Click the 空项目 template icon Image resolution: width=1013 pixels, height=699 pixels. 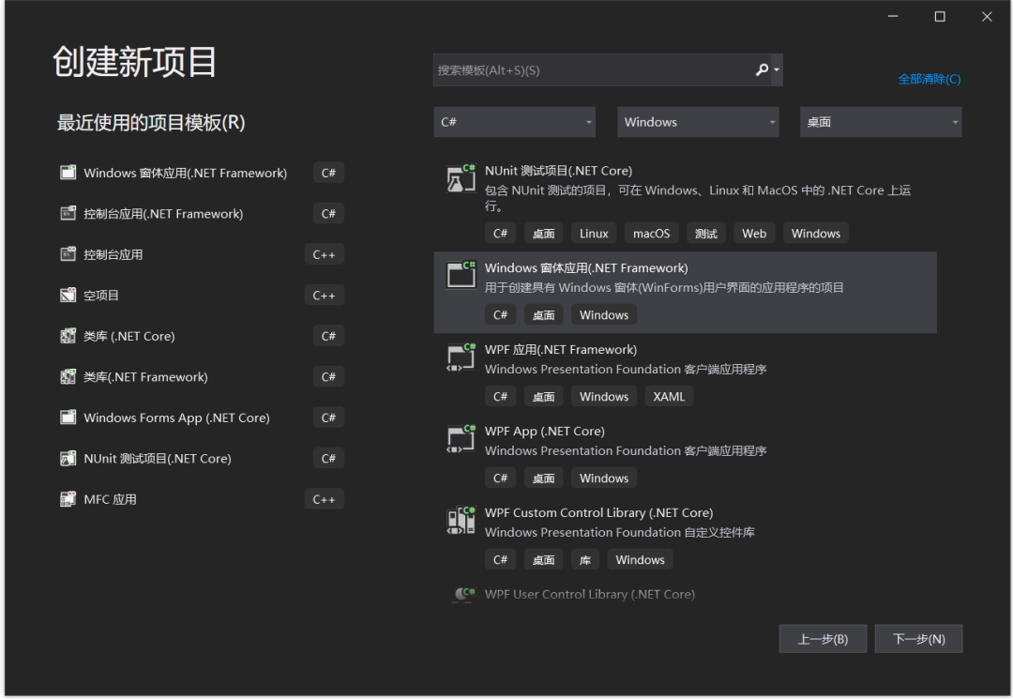68,296
